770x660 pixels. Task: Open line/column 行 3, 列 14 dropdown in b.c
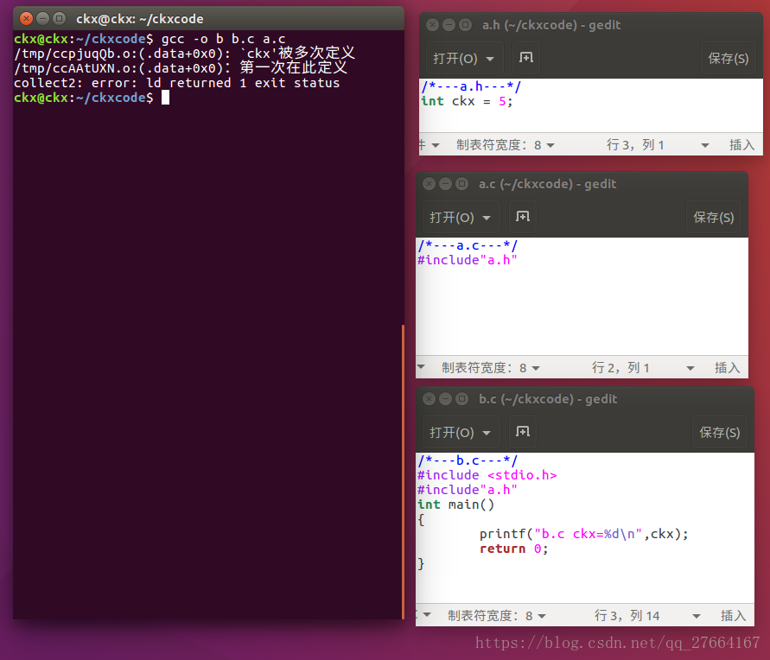tap(647, 616)
